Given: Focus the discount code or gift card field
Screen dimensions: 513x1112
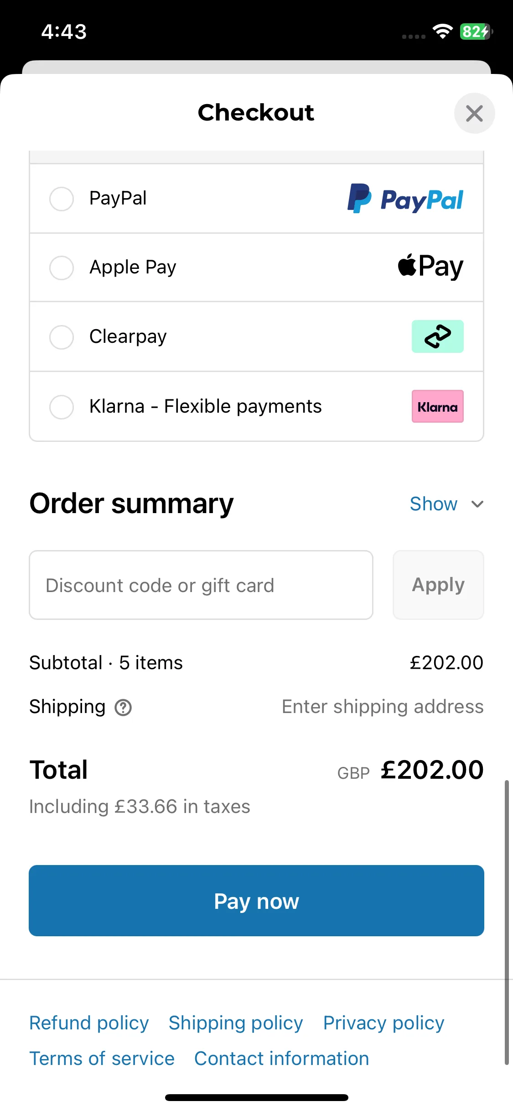Looking at the screenshot, I should click(x=201, y=585).
